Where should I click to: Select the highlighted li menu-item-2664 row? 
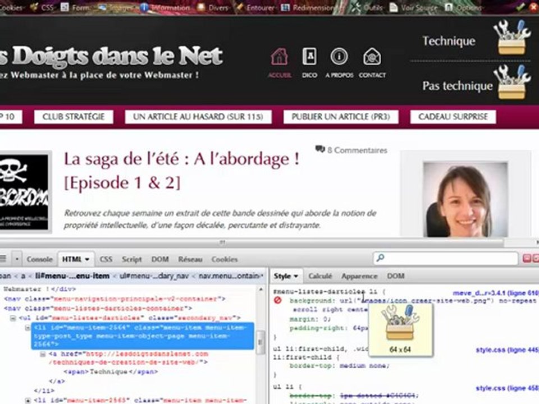tap(143, 336)
